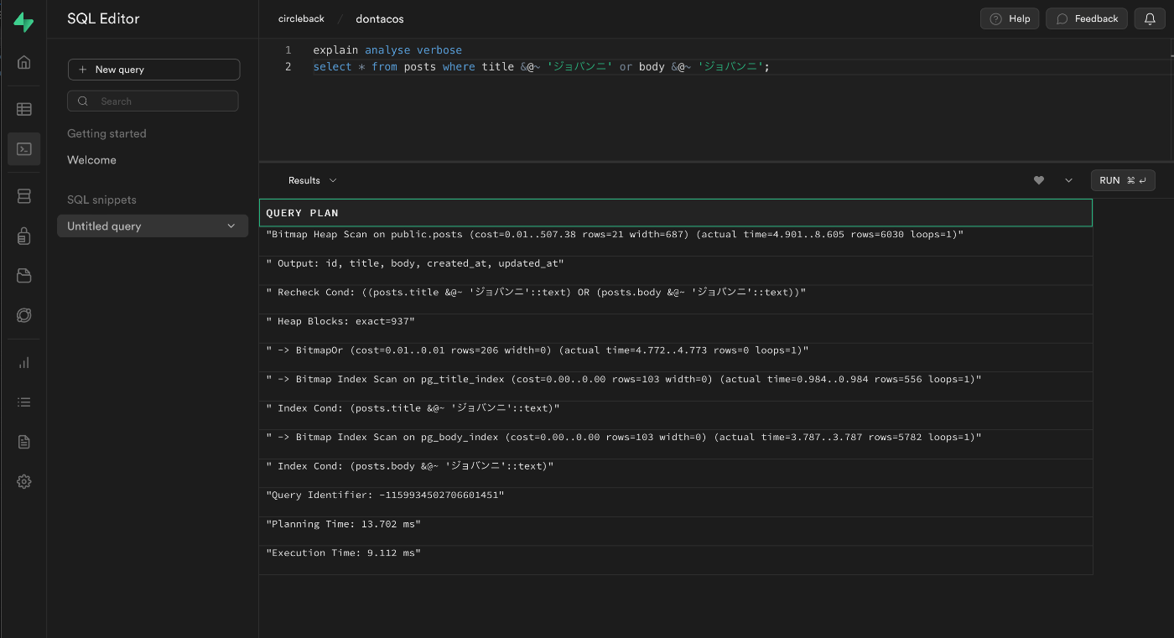Screen dimensions: 1174x638
Task: Open the Settings gear icon
Action: click(x=24, y=481)
